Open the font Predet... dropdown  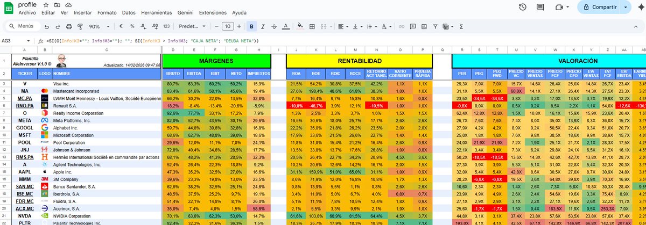click(x=193, y=26)
